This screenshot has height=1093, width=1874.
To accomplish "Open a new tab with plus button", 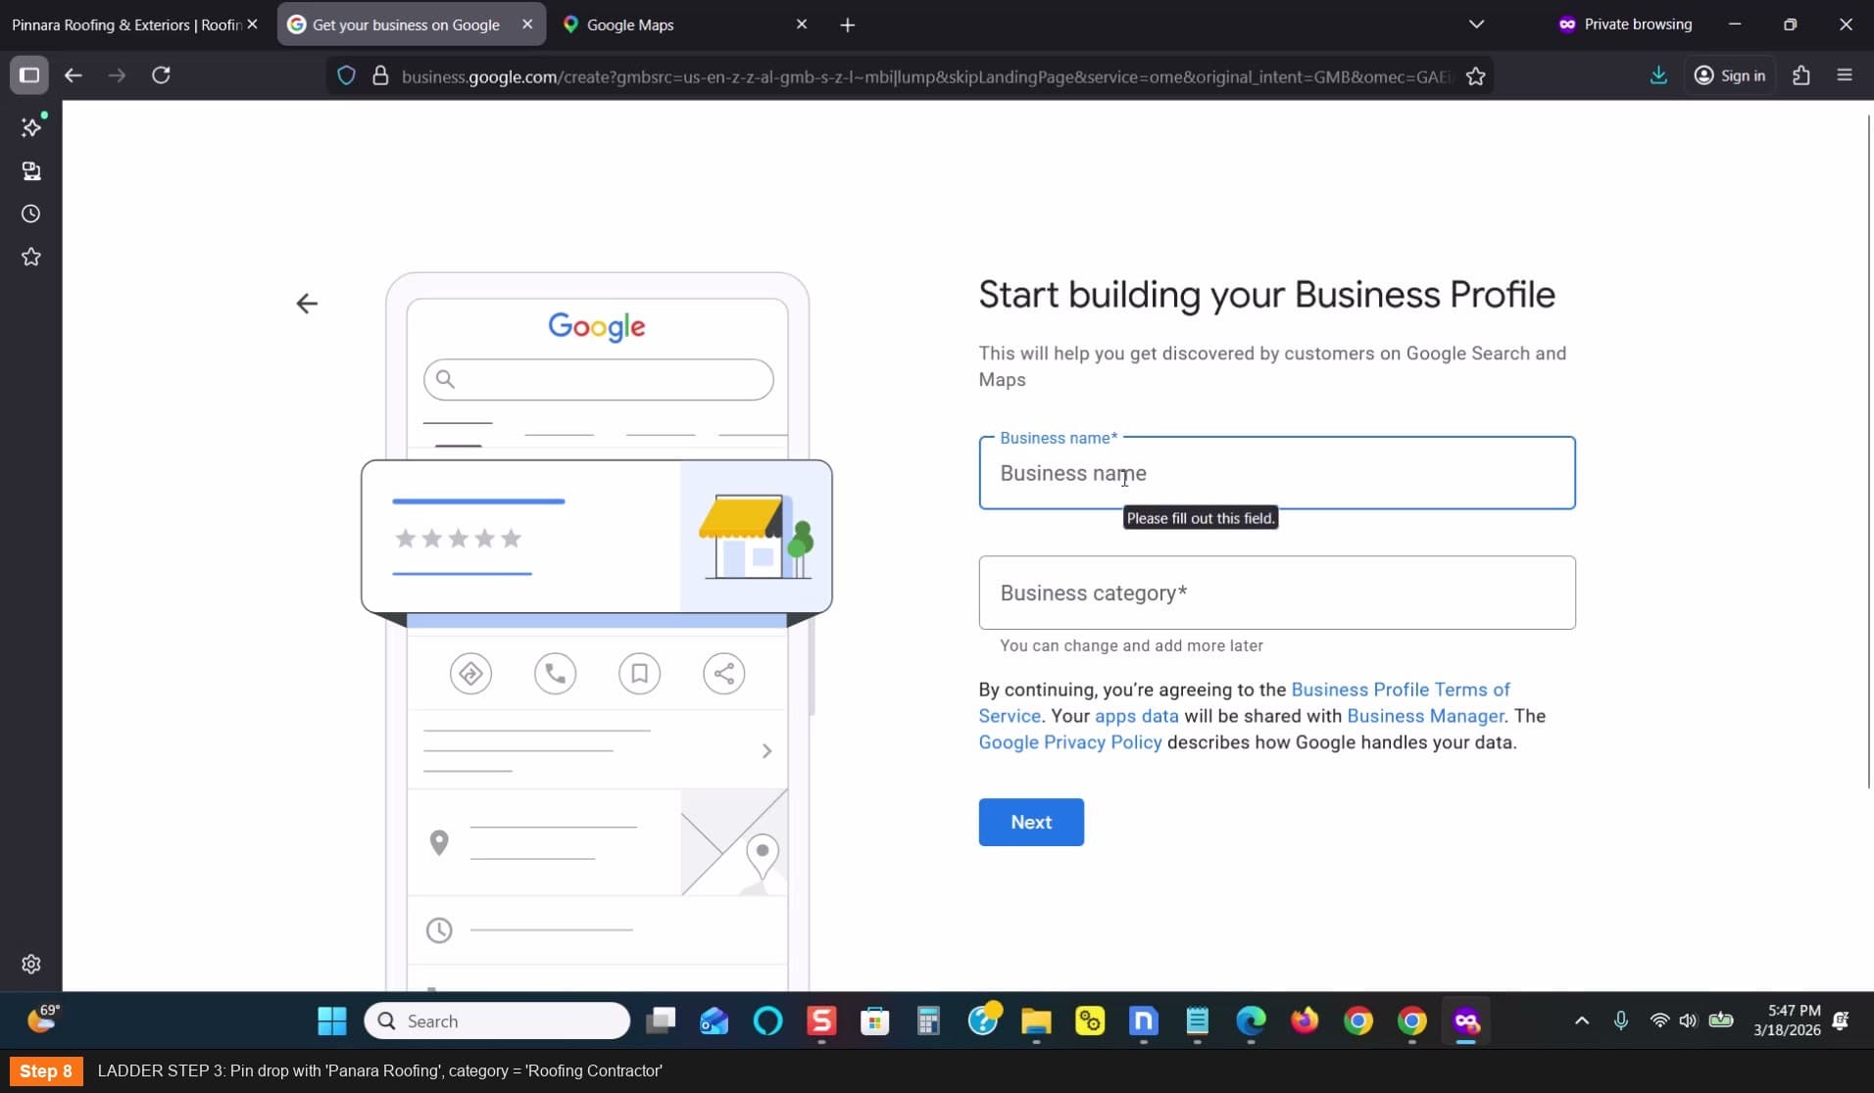I will click(848, 25).
